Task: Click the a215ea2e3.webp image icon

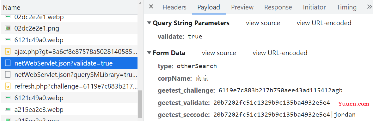Action: [8, 110]
